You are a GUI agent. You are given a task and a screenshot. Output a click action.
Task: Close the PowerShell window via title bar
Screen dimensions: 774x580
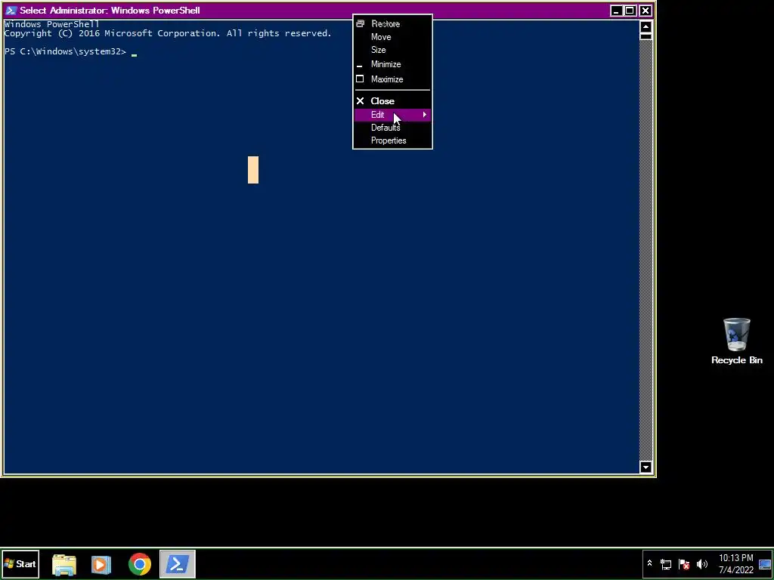click(646, 11)
